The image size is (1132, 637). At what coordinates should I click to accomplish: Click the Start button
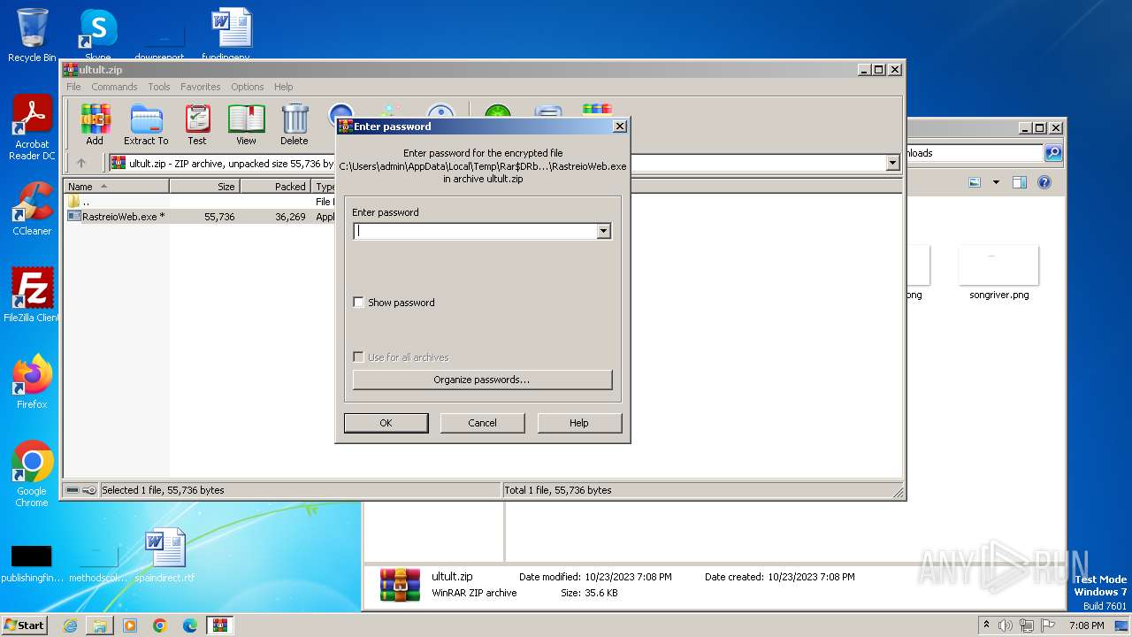tap(25, 625)
